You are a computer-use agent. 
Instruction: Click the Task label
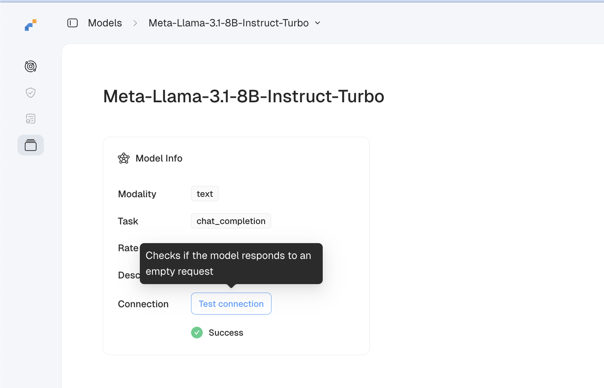[x=128, y=221]
